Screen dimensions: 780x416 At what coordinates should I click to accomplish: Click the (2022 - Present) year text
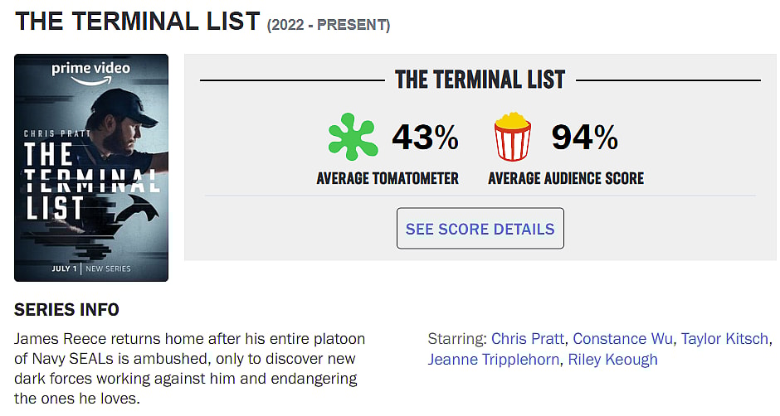(328, 25)
